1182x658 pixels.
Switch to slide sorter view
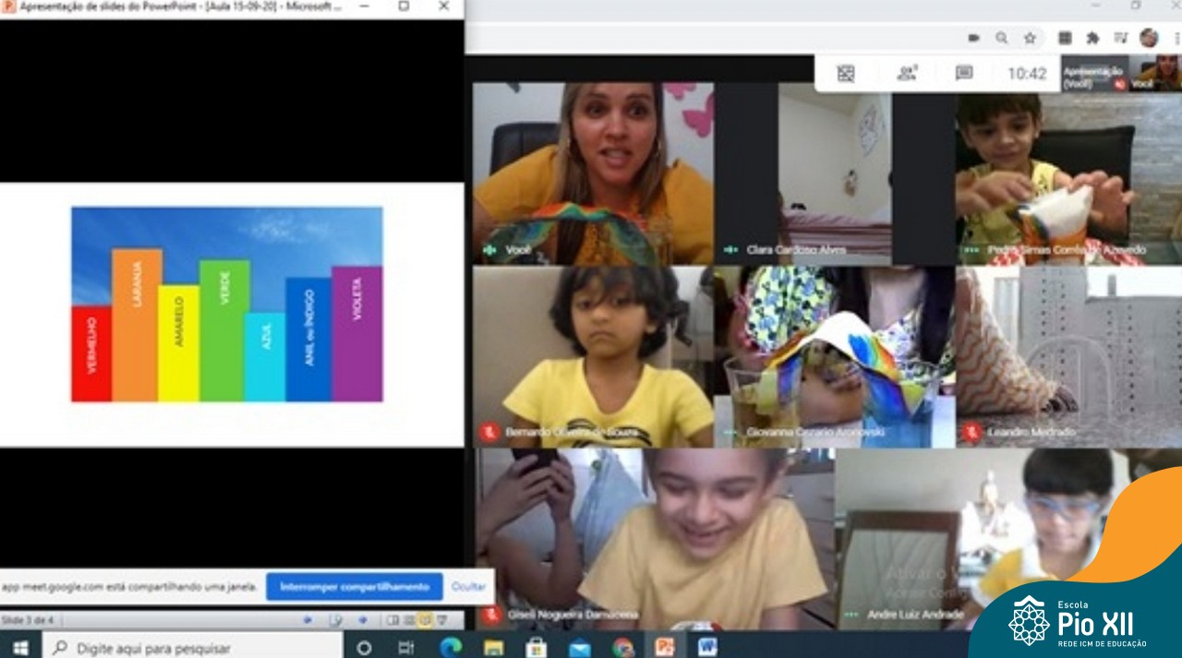point(408,620)
